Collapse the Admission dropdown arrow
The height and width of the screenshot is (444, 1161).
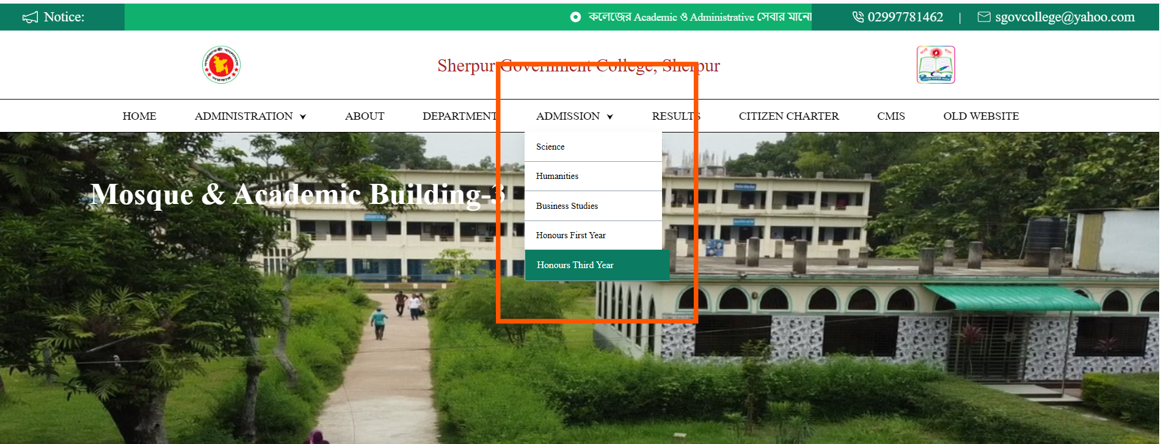[610, 117]
